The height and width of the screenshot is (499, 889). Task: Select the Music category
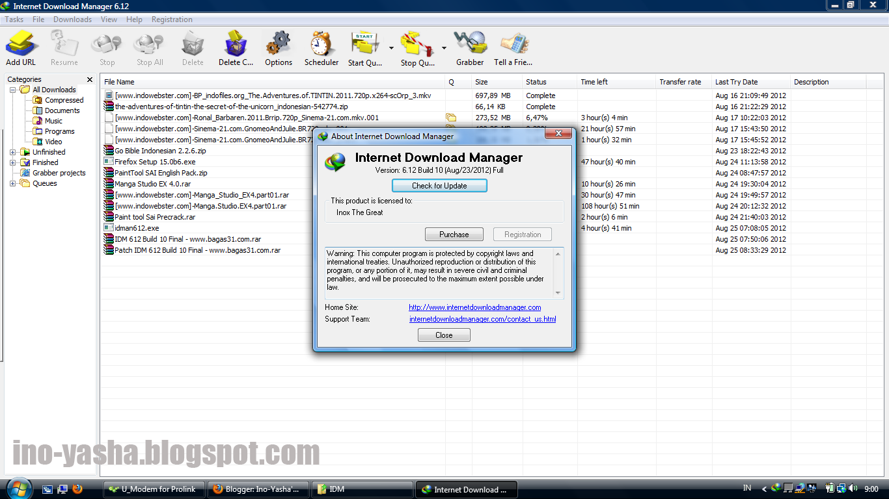tap(54, 121)
